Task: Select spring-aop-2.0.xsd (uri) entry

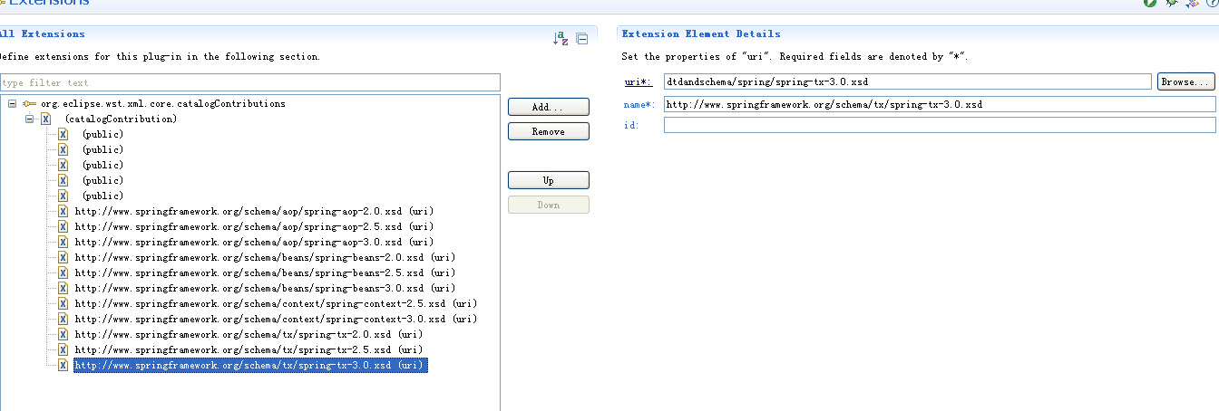Action: point(254,211)
